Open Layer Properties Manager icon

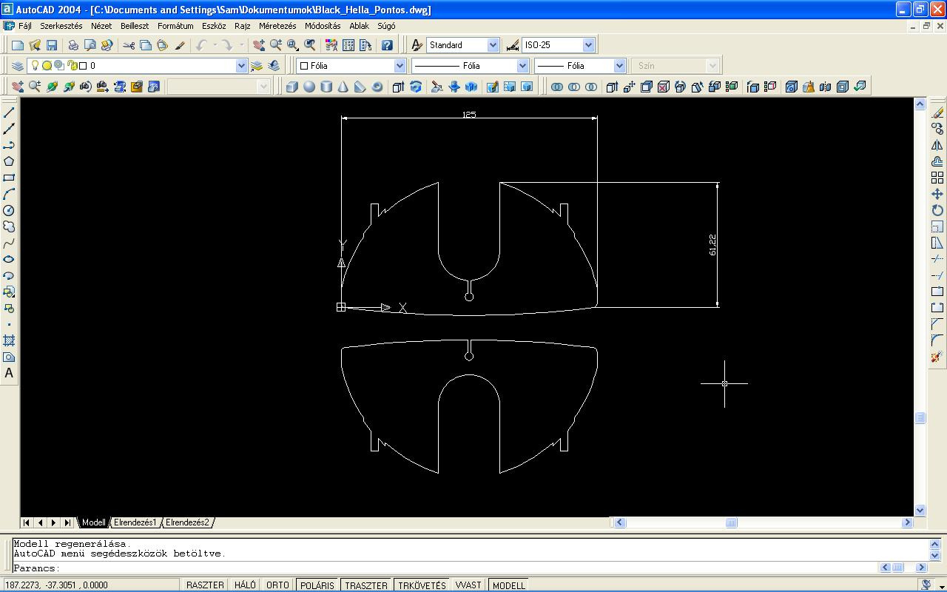[18, 66]
